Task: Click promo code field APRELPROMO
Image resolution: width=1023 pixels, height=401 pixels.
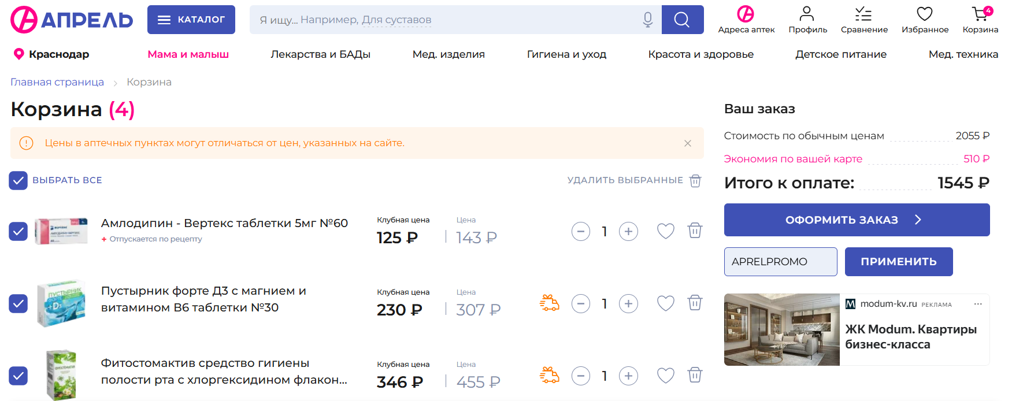Action: [x=780, y=262]
